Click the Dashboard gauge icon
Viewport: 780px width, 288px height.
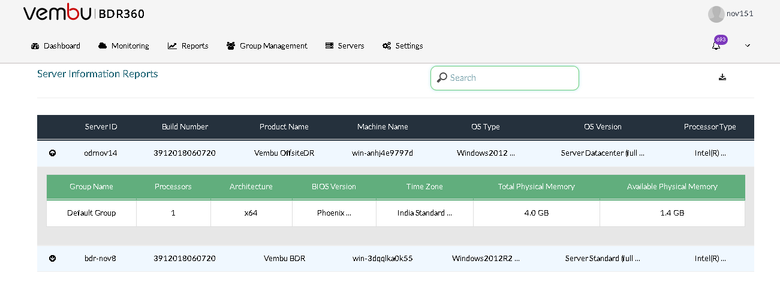coord(35,46)
